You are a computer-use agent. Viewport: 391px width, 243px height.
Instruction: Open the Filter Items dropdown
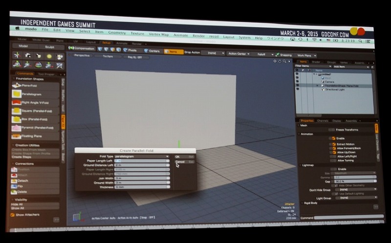(313, 66)
